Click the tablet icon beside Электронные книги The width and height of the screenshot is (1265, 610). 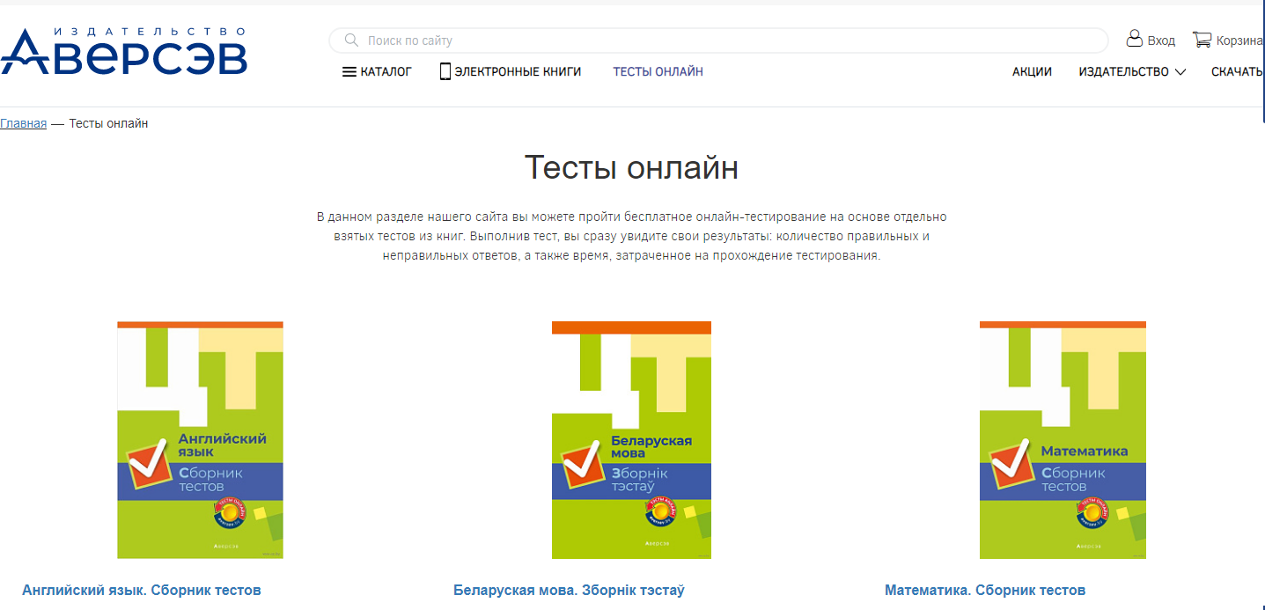(x=445, y=71)
